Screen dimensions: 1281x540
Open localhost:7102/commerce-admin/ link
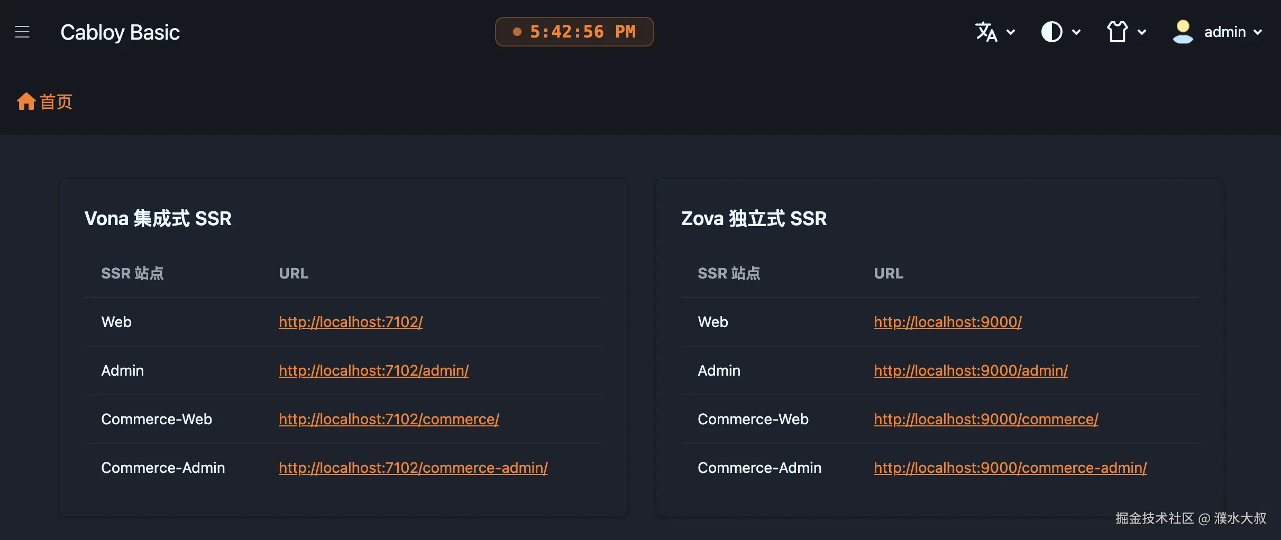(x=413, y=468)
